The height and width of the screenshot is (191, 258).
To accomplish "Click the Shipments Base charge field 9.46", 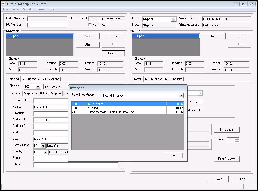I will tap(28, 63).
